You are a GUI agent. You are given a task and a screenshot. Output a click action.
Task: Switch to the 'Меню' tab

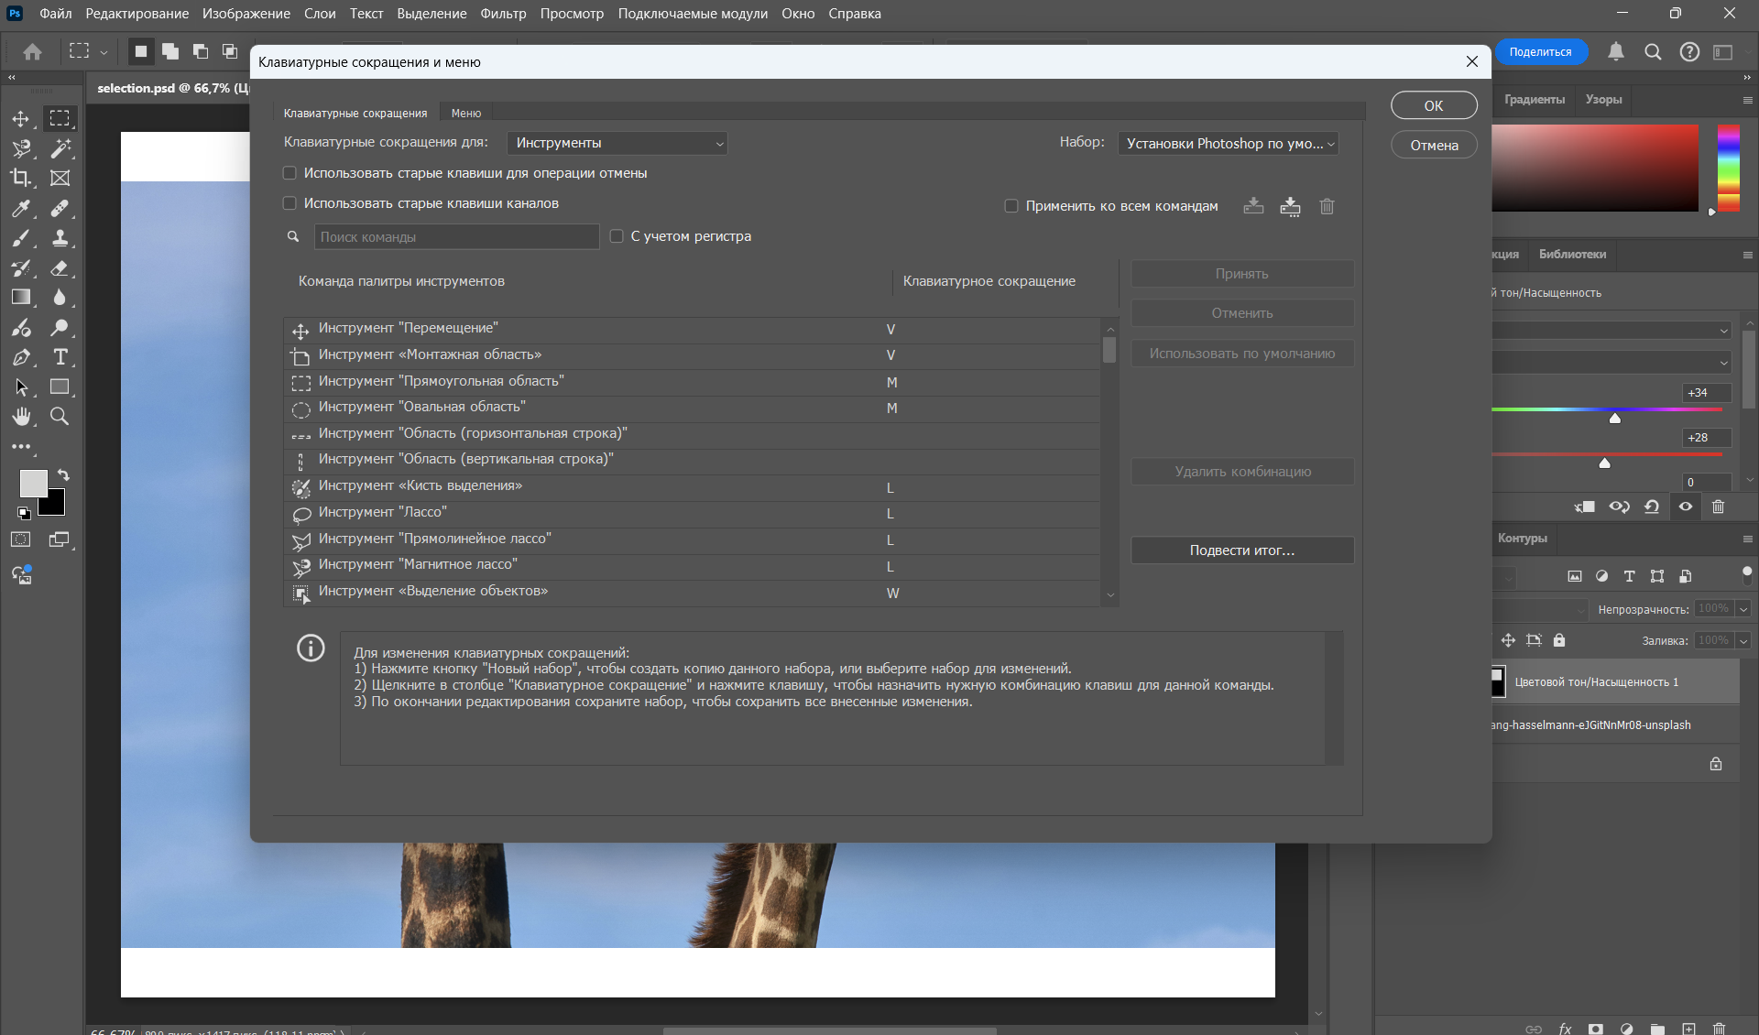(x=465, y=114)
